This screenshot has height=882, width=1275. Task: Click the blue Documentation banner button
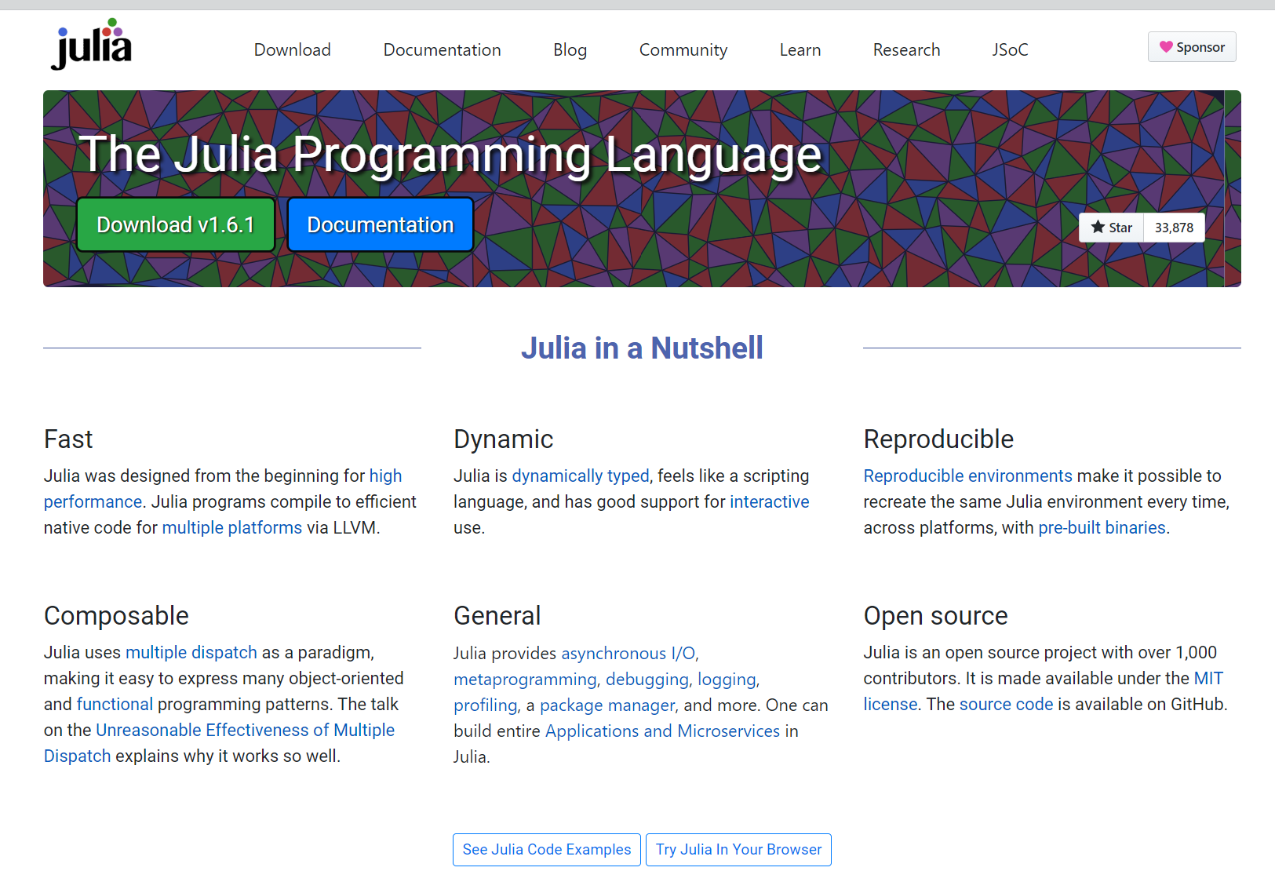click(381, 225)
